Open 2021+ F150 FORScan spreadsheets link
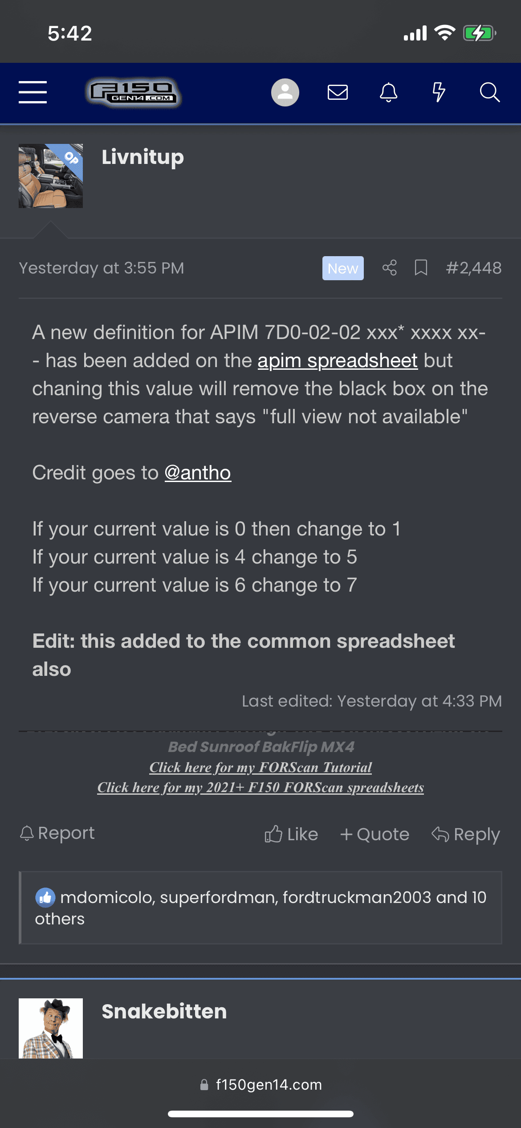This screenshot has width=521, height=1128. 260,787
